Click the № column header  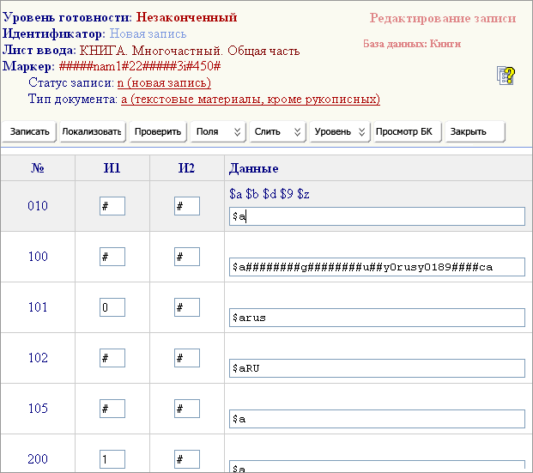(38, 168)
